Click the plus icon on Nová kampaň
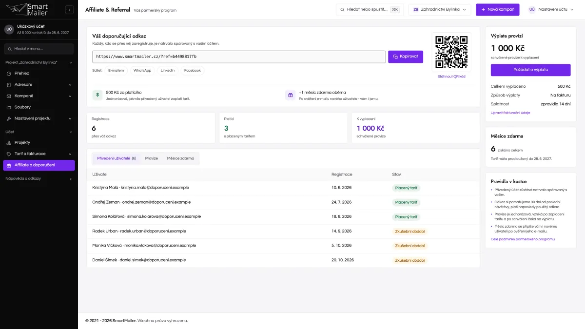 483,9
